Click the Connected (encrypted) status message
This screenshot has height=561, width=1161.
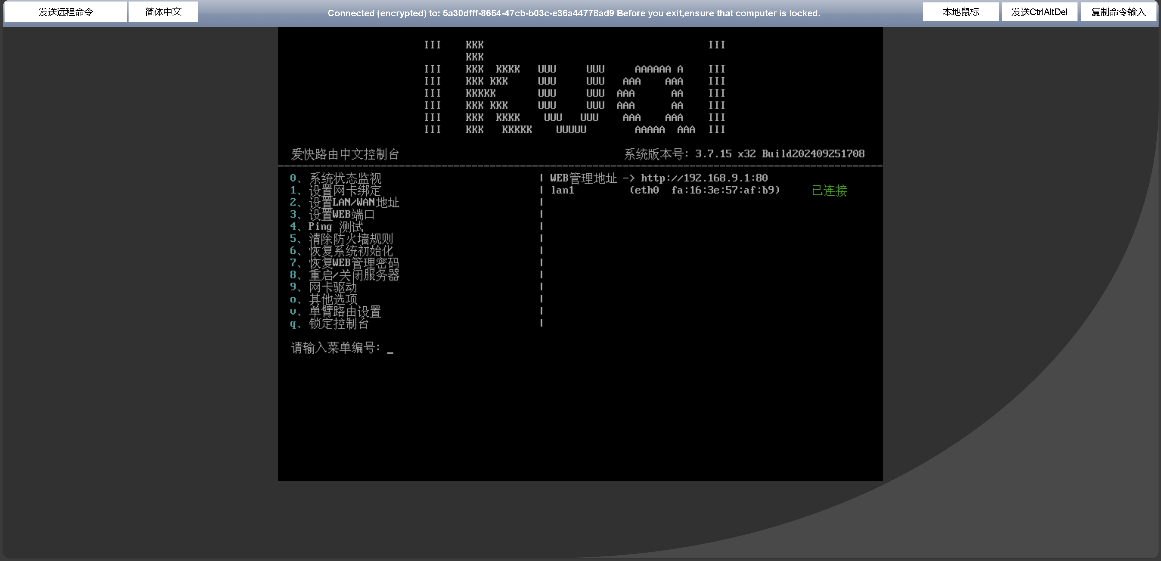click(574, 13)
